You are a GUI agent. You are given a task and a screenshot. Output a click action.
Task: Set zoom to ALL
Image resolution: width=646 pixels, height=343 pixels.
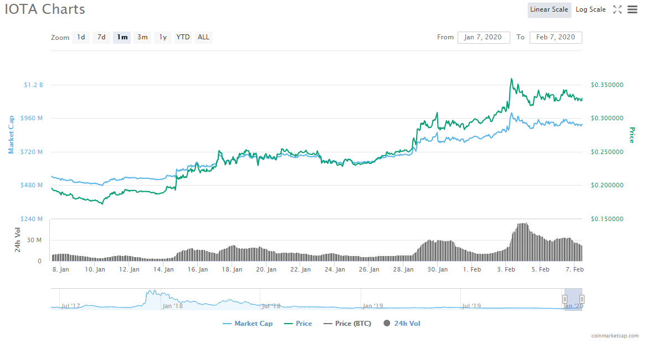[x=203, y=37]
